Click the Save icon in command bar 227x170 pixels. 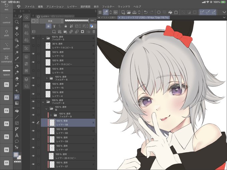click(134, 12)
